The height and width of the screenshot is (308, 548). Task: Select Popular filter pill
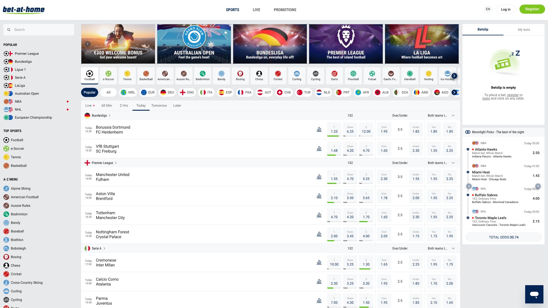coord(90,92)
